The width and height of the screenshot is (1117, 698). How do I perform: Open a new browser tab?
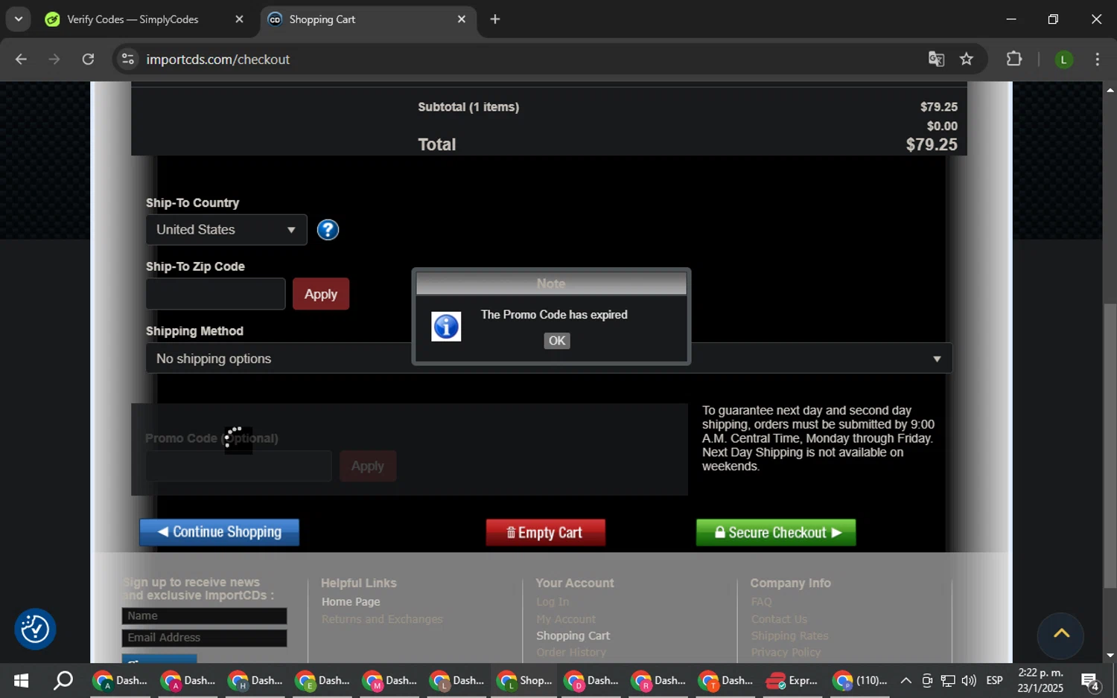(495, 19)
